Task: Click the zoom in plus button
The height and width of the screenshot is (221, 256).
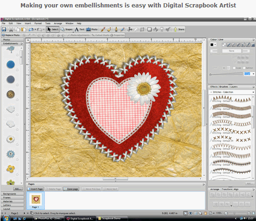Action: click(x=249, y=213)
